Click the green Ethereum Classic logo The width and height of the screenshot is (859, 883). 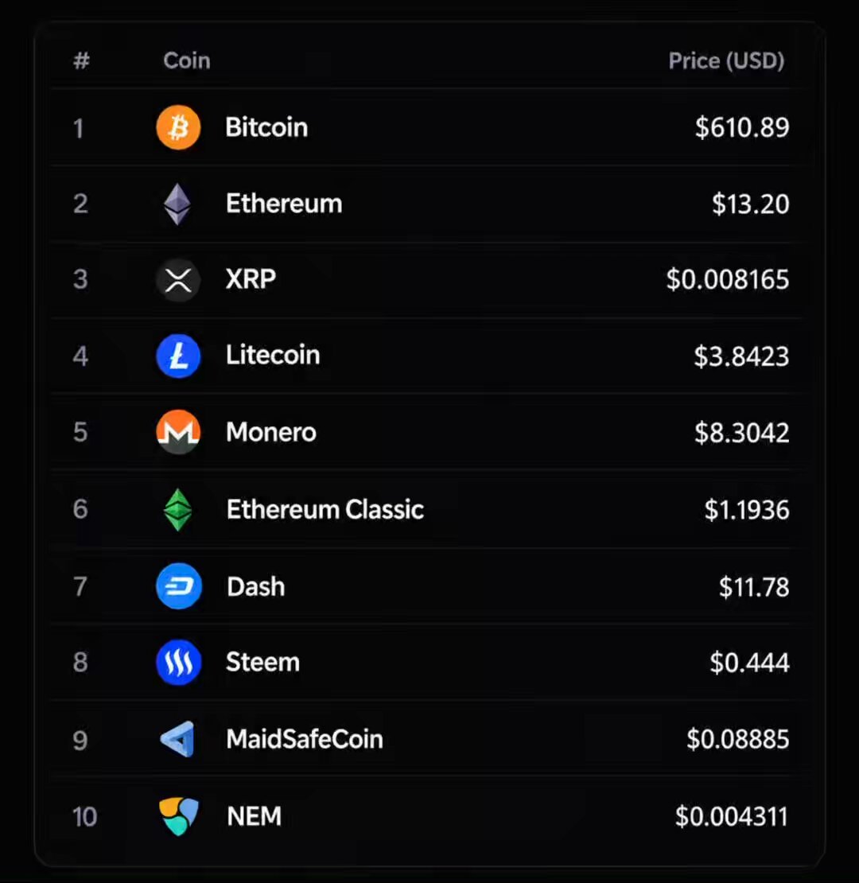(178, 510)
